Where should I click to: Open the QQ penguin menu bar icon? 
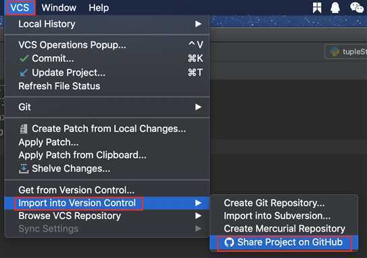pos(335,7)
